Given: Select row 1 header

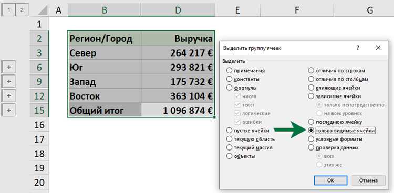Looking at the screenshot, I should pos(39,24).
